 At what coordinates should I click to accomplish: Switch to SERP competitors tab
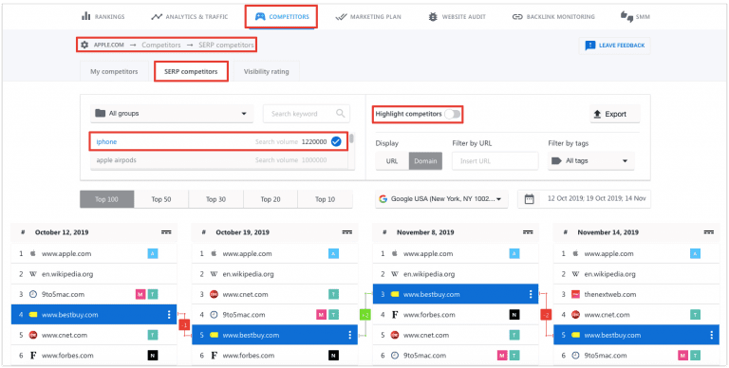191,71
